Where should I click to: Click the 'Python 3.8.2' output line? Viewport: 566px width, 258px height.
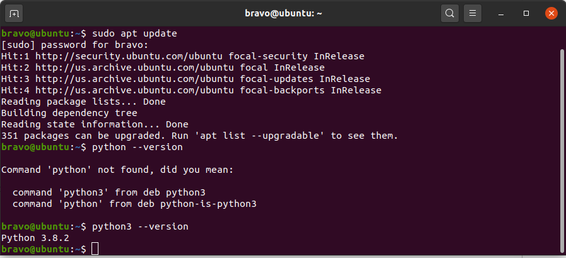(x=35, y=238)
